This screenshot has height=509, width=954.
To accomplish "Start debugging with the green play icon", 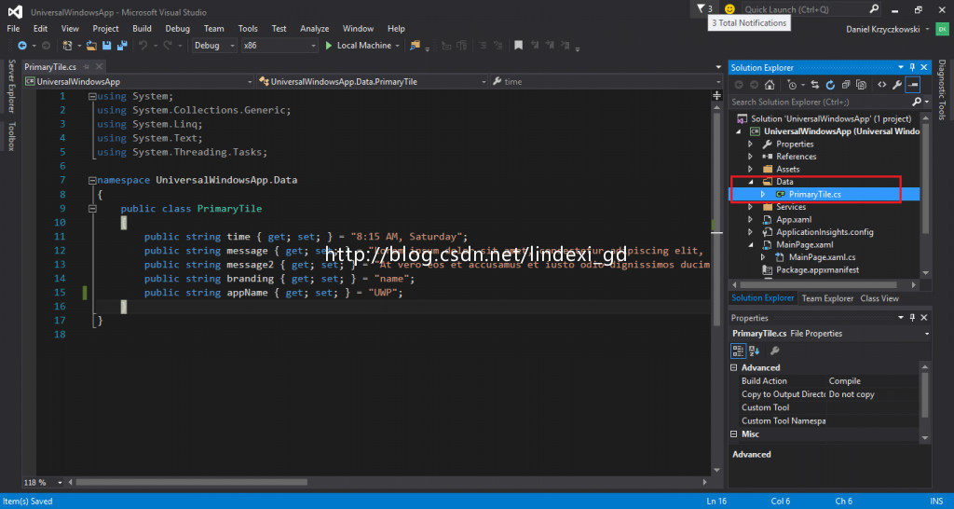I will 329,46.
